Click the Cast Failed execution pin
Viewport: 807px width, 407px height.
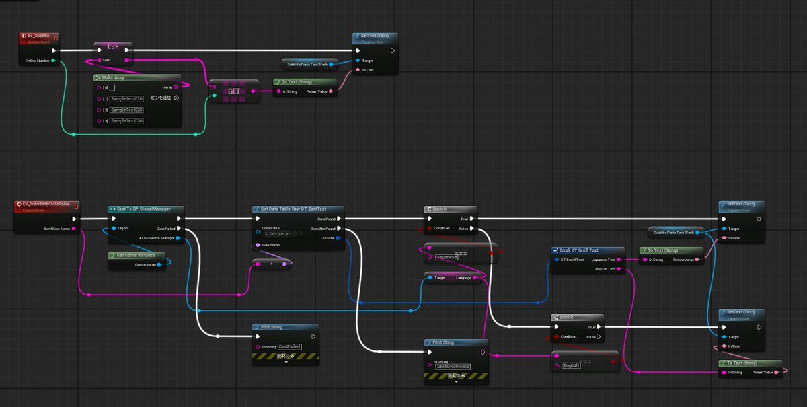(178, 229)
